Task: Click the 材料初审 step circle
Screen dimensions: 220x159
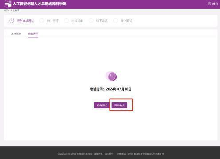Action: coord(66,21)
